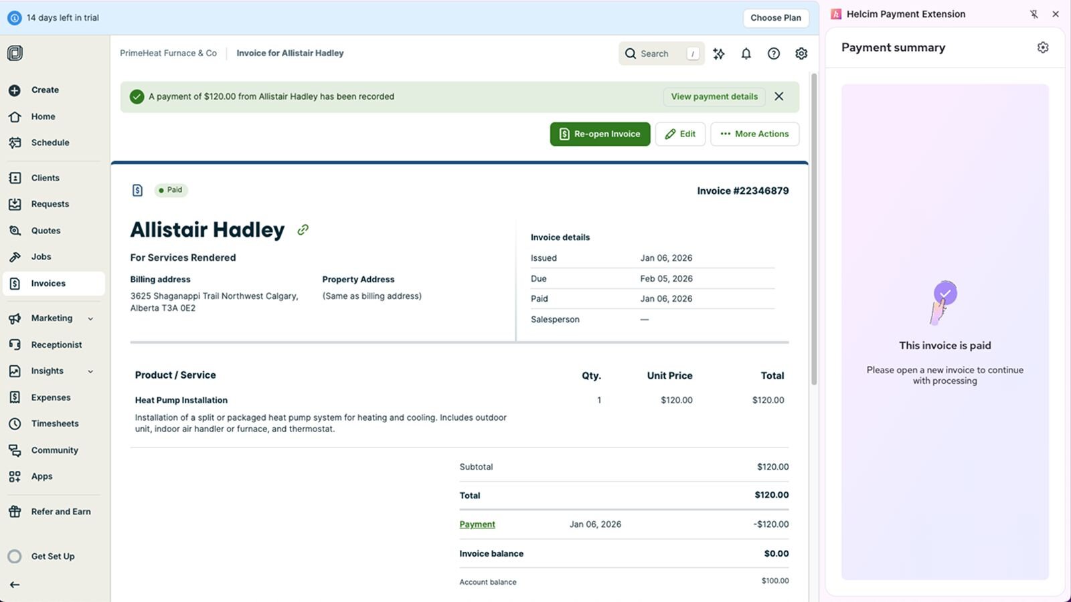Dismiss the payment recorded banner

pos(778,96)
